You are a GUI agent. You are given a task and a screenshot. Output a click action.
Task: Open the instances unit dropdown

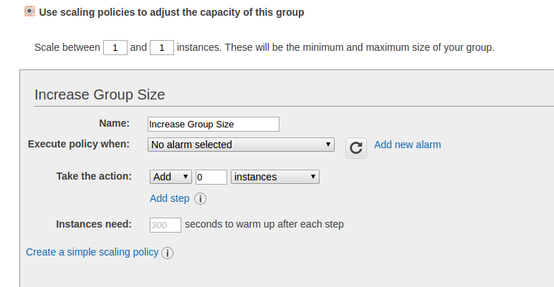pos(274,177)
